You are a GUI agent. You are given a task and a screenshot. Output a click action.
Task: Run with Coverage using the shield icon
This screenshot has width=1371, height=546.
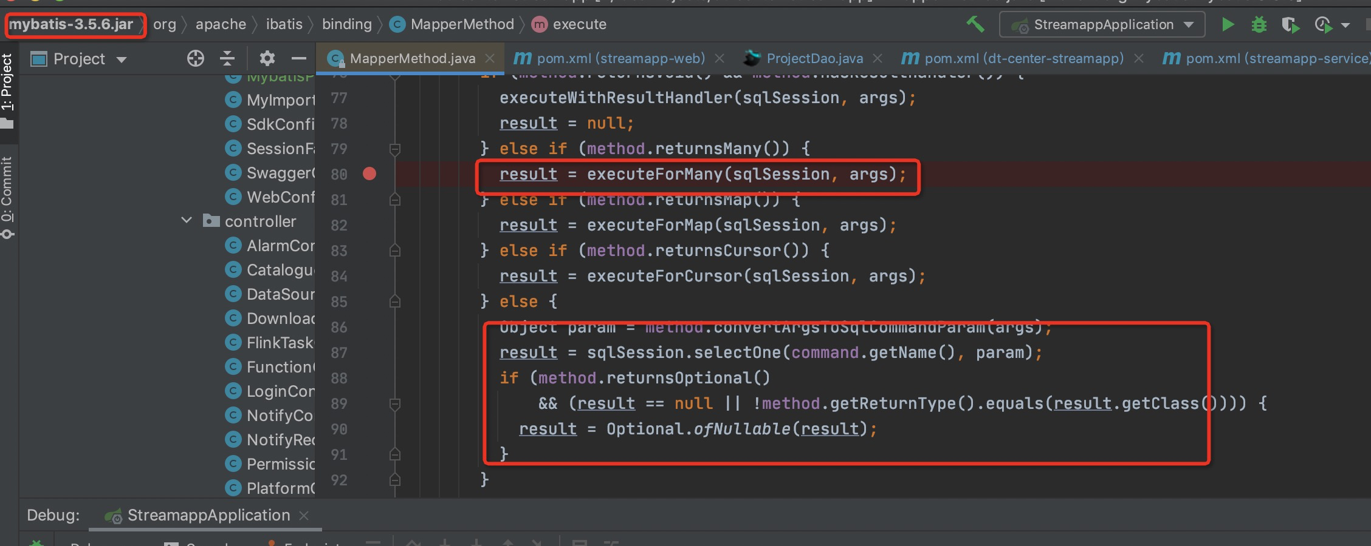tap(1290, 25)
